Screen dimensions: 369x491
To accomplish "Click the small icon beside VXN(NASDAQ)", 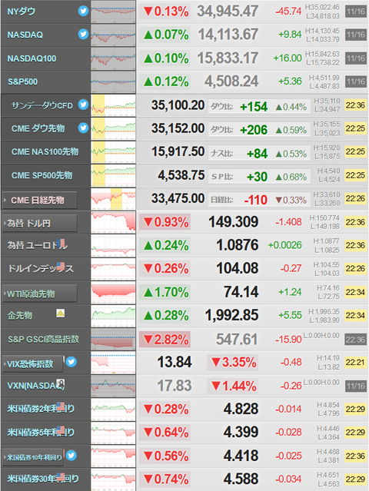I will (x=61, y=383).
